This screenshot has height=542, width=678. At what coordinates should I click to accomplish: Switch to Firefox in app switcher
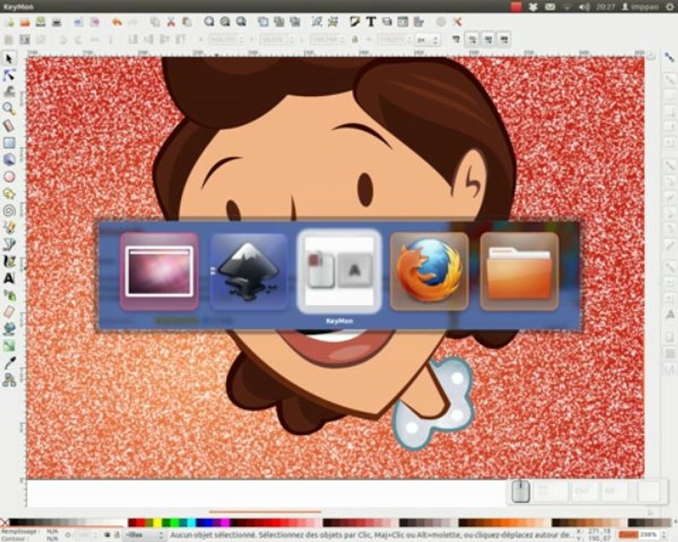point(429,272)
